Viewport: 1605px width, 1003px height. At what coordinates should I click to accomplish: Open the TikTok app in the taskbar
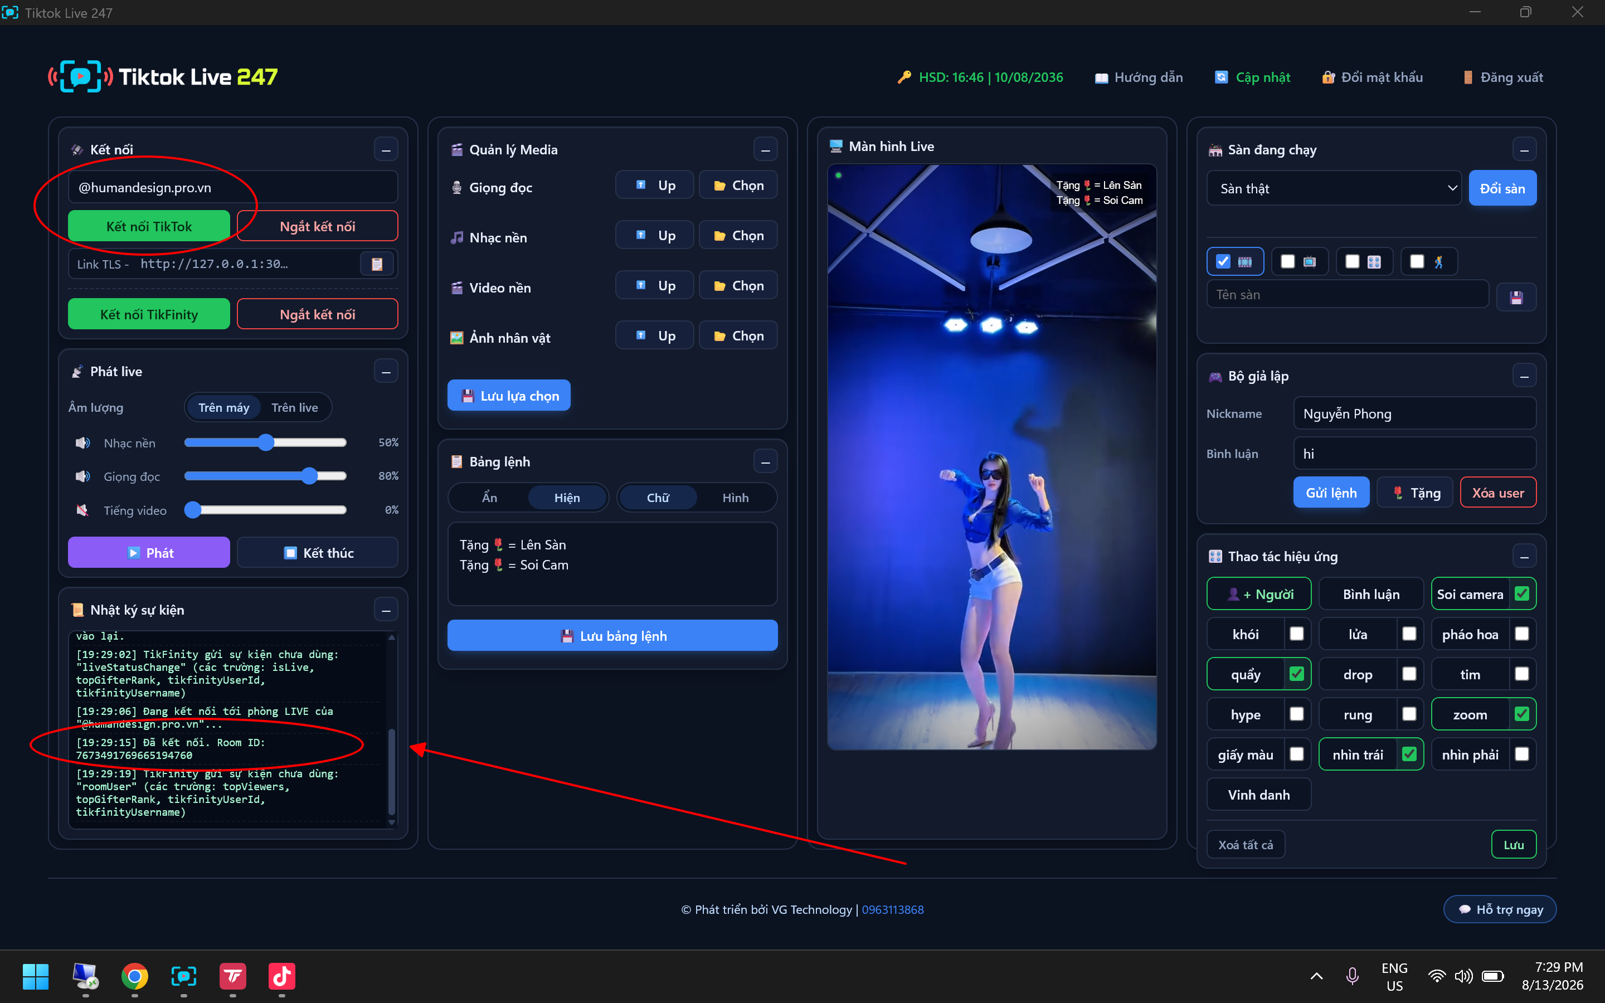282,976
